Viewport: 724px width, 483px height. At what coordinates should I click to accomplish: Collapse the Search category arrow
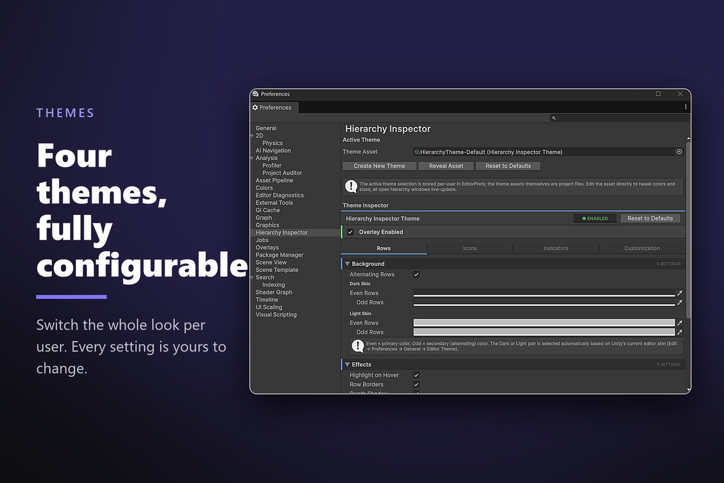pos(252,278)
